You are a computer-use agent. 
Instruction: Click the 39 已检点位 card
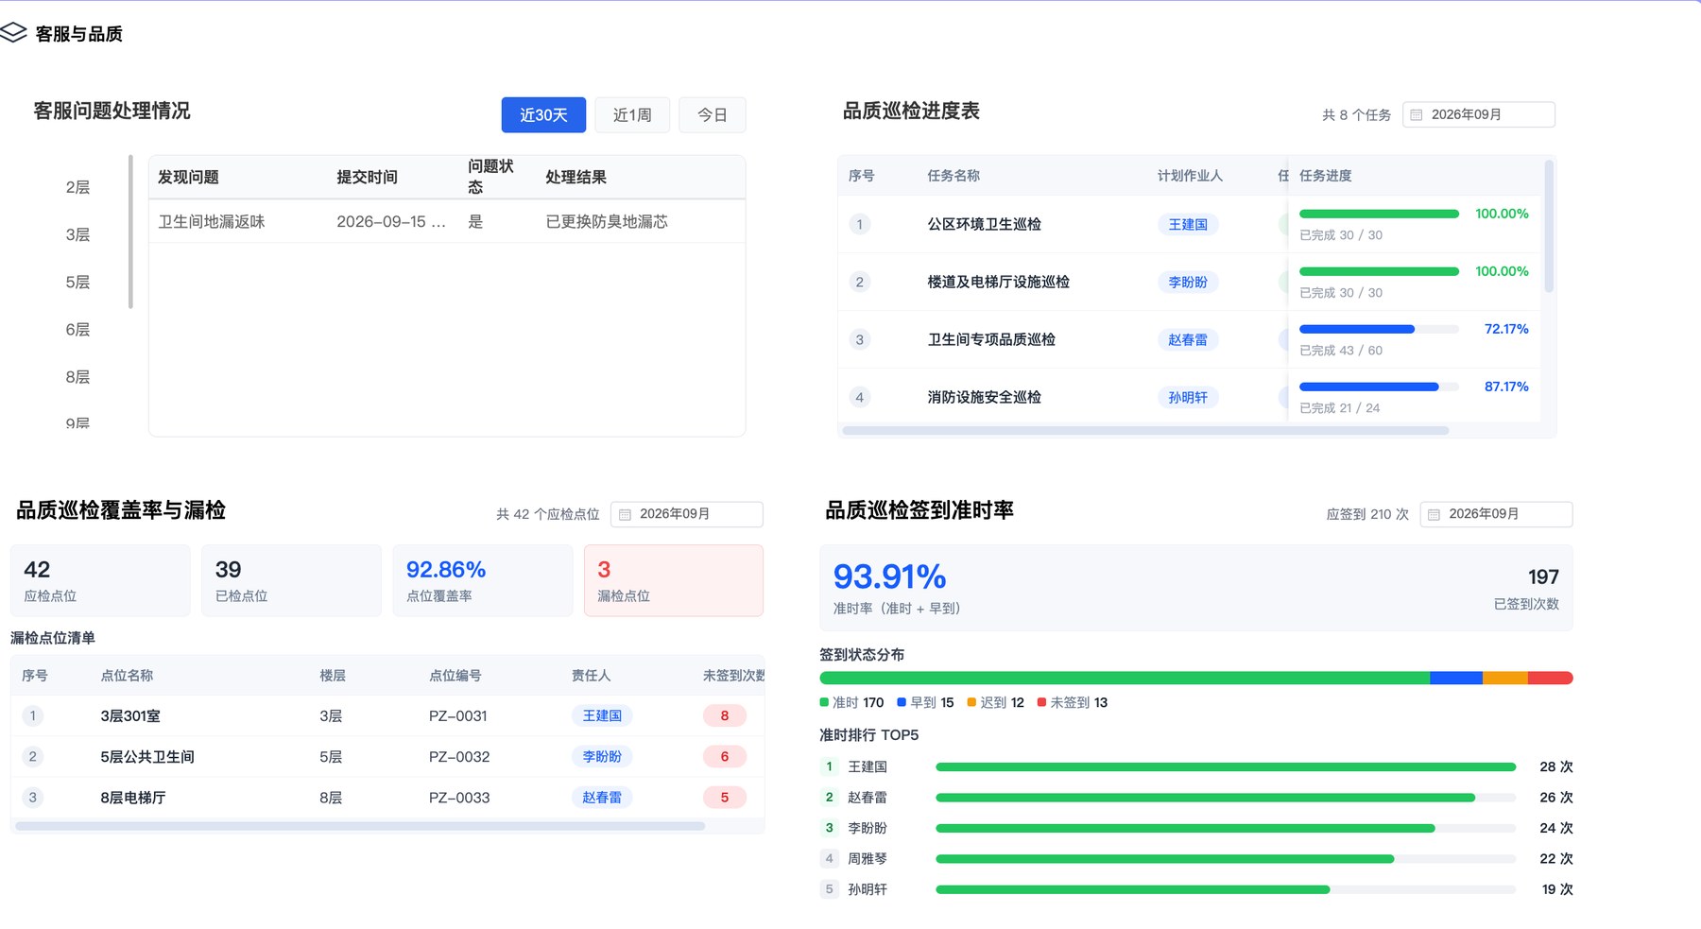291,580
